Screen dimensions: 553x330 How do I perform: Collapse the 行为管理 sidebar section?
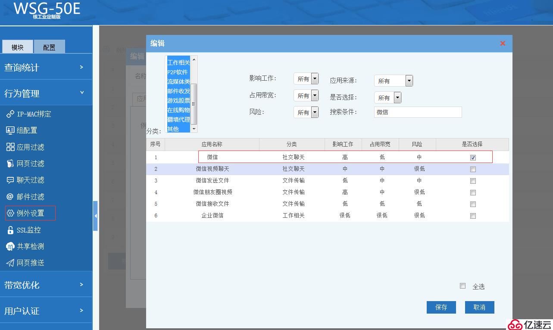pyautogui.click(x=46, y=93)
